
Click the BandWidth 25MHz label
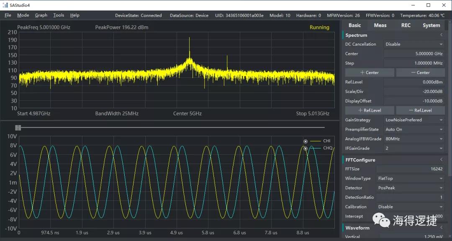click(117, 113)
